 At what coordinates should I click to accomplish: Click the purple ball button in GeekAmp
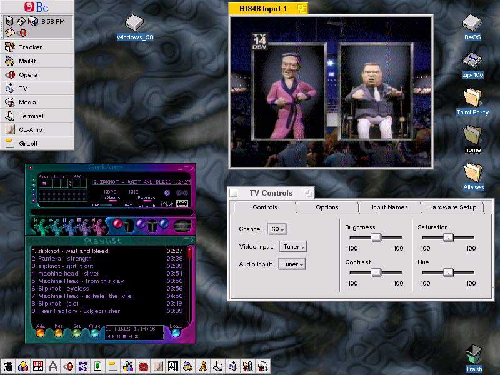pyautogui.click(x=141, y=224)
